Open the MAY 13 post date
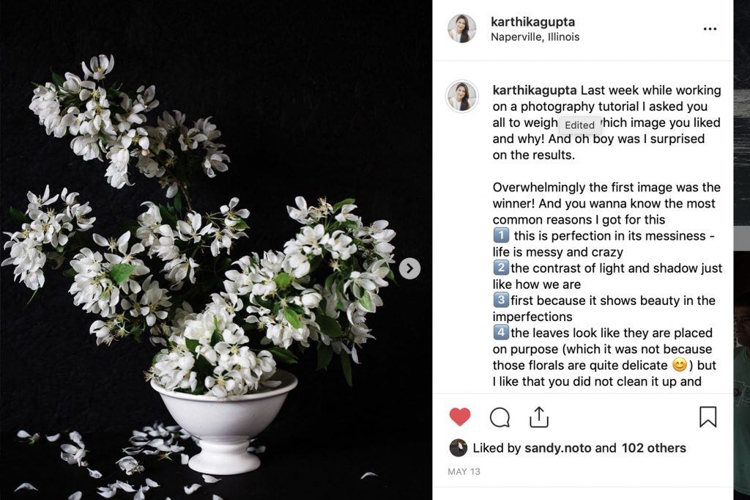 click(x=464, y=471)
